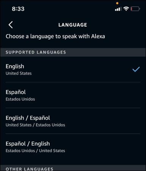
Task: Choose Español / English bilingual option
Action: [73, 147]
